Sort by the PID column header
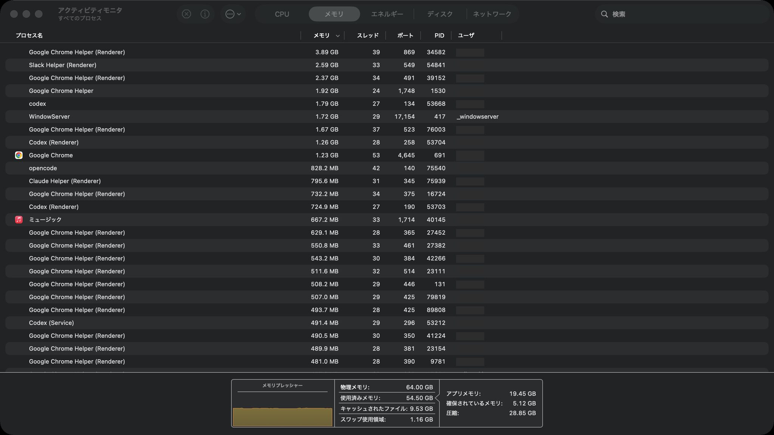Viewport: 774px width, 435px height. point(439,35)
